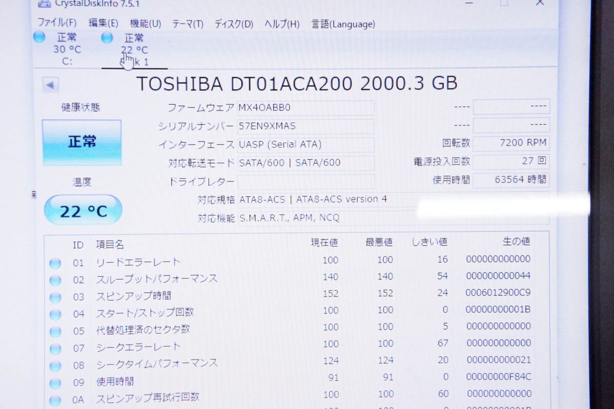
Task: Open the テーマ(T) menu
Action: 188,24
